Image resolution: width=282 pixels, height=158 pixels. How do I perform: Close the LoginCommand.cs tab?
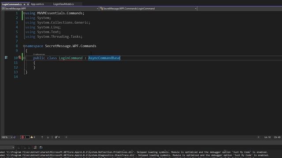[x=28, y=4]
